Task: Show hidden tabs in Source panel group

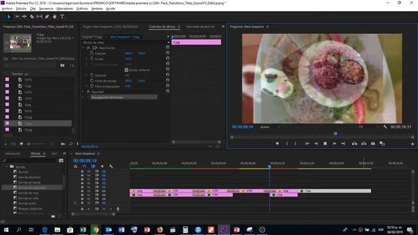Action: (223, 26)
